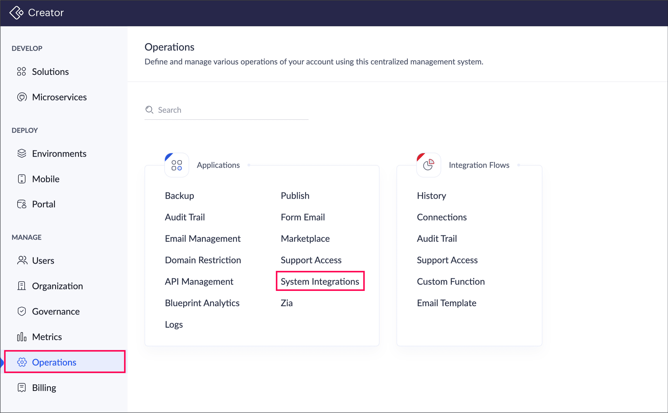
Task: Open the Organization sidebar item
Action: pos(57,286)
